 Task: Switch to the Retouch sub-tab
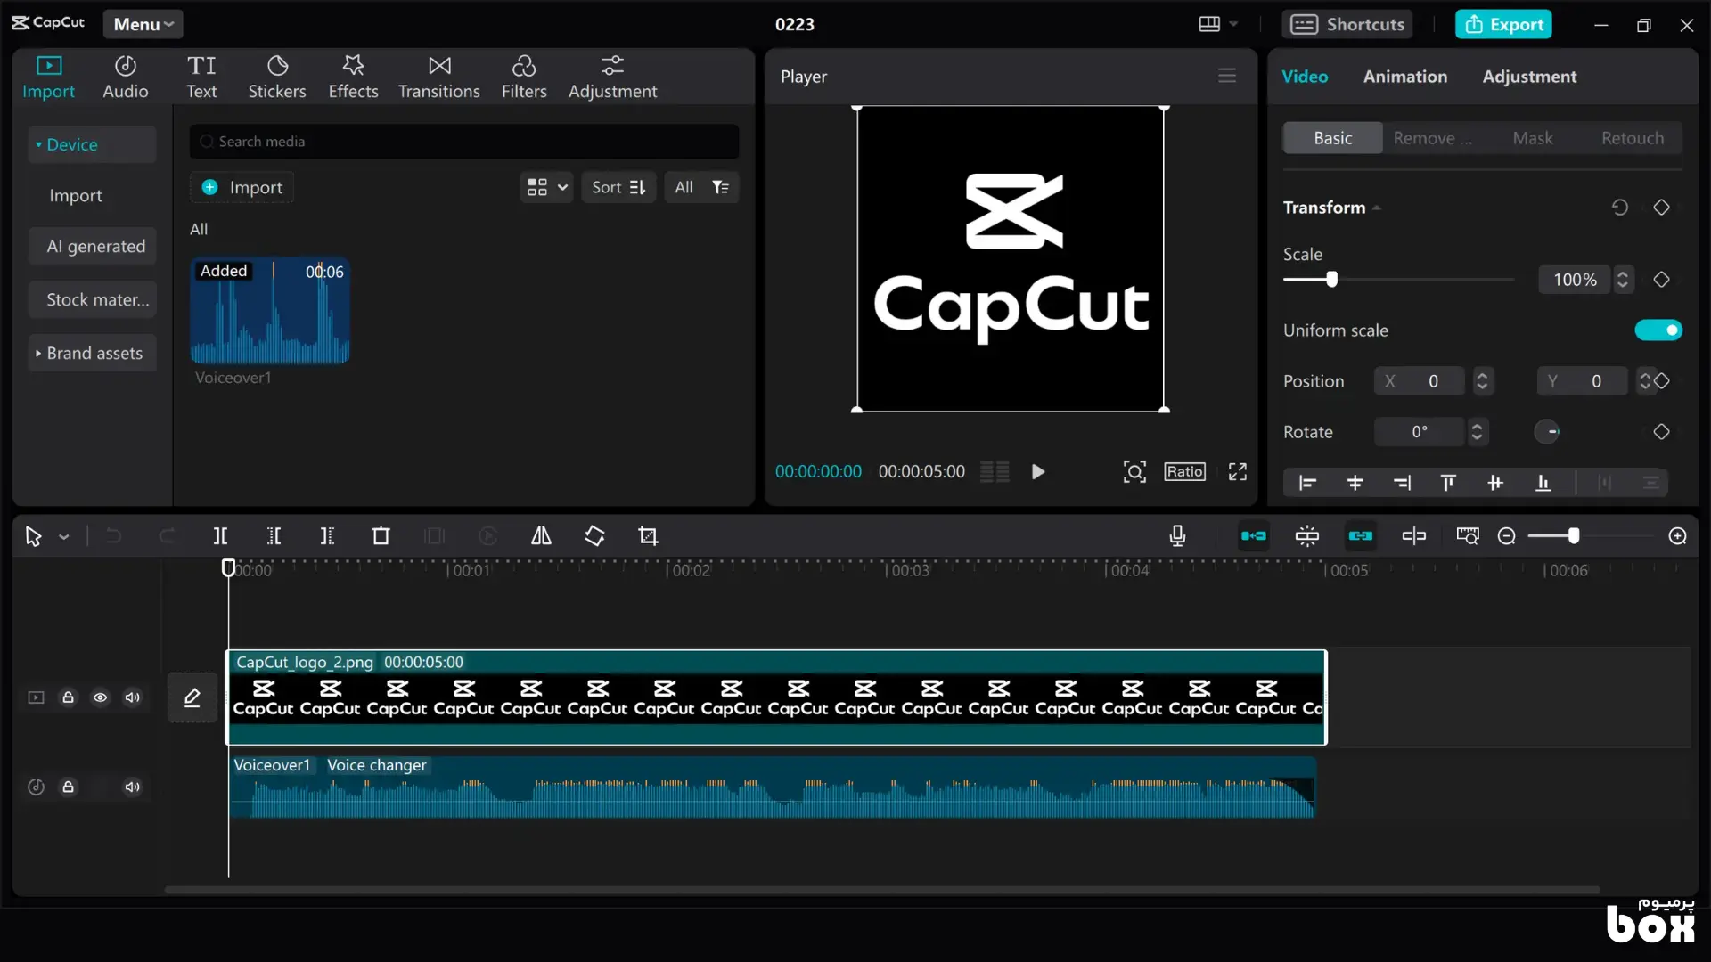pyautogui.click(x=1633, y=138)
